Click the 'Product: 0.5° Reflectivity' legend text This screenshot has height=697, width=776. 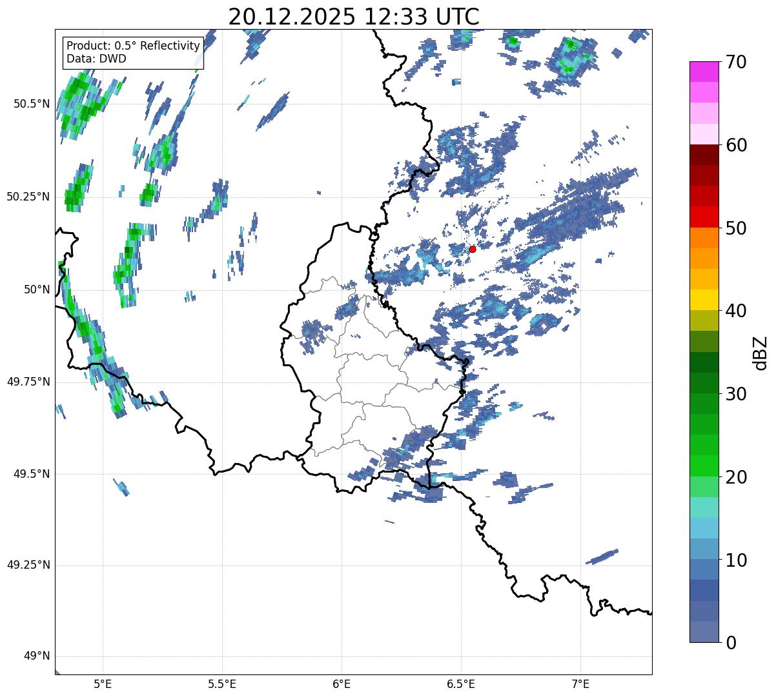(x=134, y=46)
